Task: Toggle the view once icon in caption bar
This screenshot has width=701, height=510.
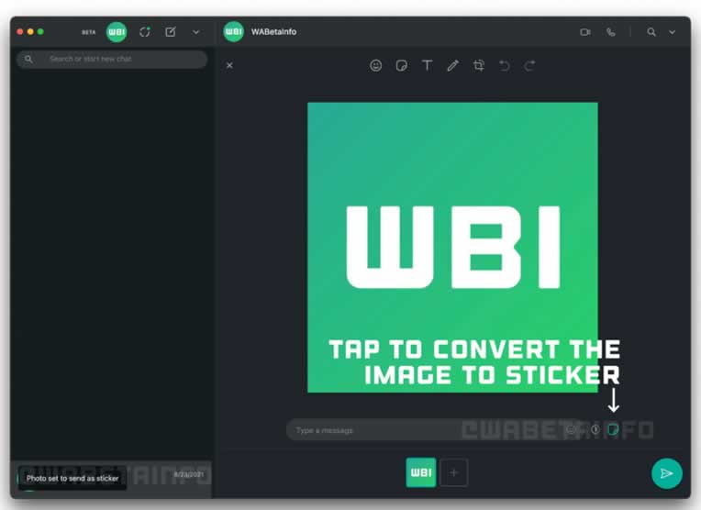Action: [x=595, y=429]
